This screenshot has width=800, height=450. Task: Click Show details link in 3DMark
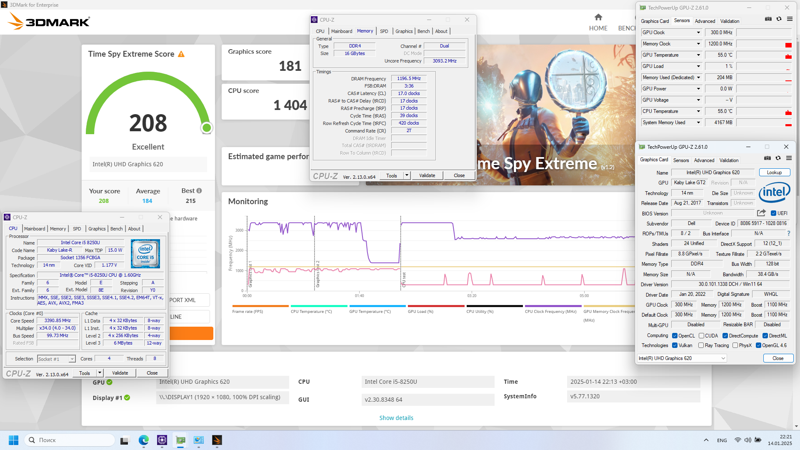(396, 418)
